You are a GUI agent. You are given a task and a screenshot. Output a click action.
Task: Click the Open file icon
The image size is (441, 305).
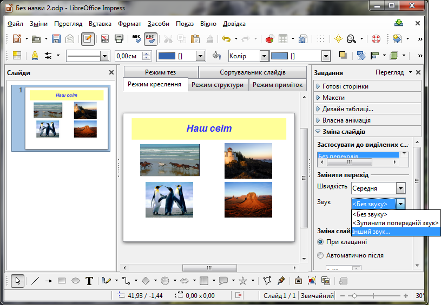(x=36, y=39)
